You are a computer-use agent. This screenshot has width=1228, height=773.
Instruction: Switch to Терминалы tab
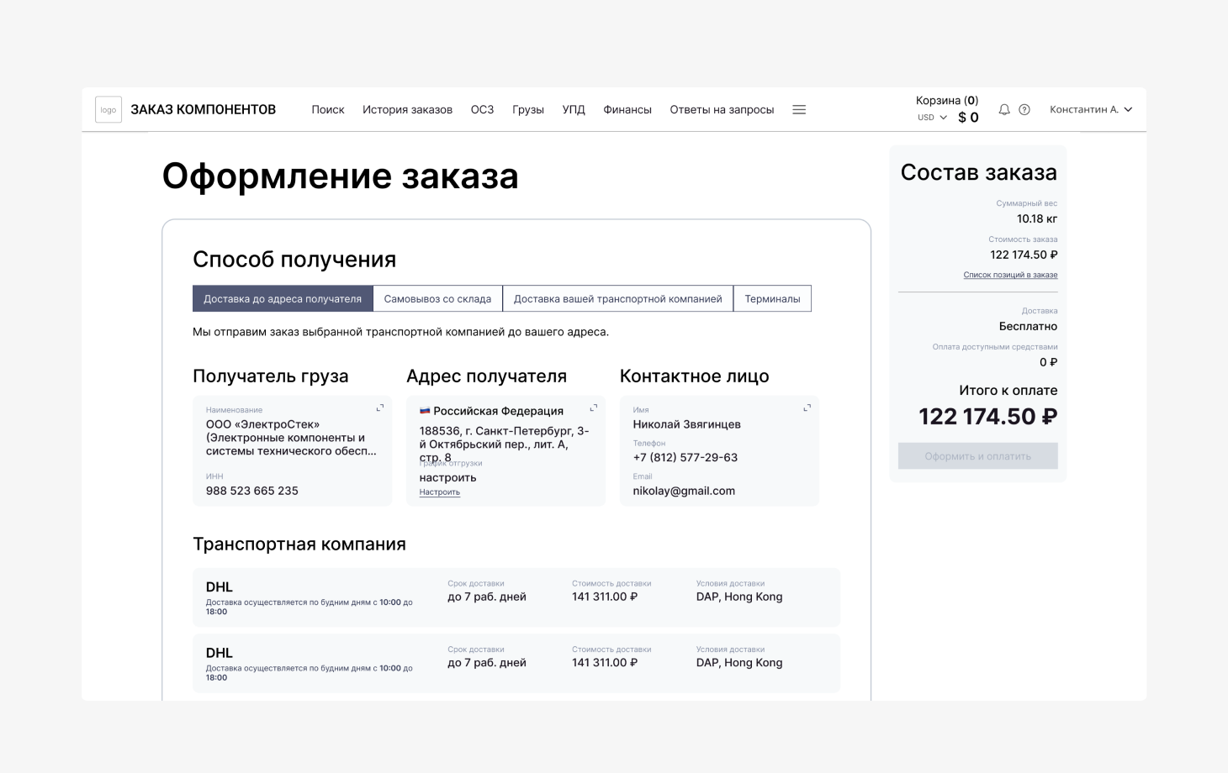point(772,298)
